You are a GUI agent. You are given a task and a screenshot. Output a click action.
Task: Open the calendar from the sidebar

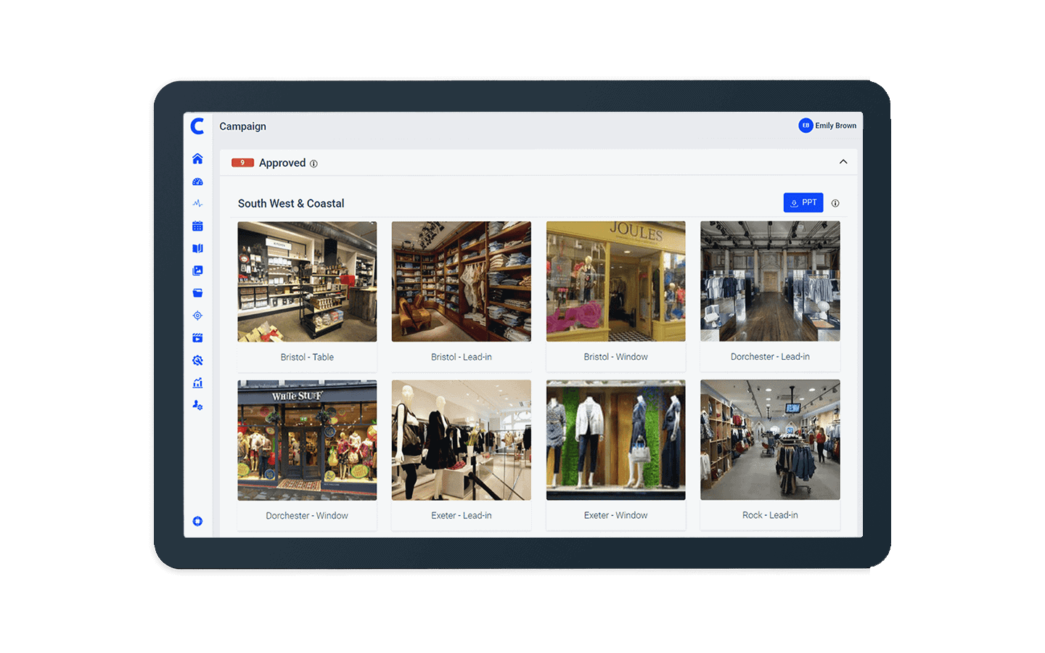click(197, 226)
